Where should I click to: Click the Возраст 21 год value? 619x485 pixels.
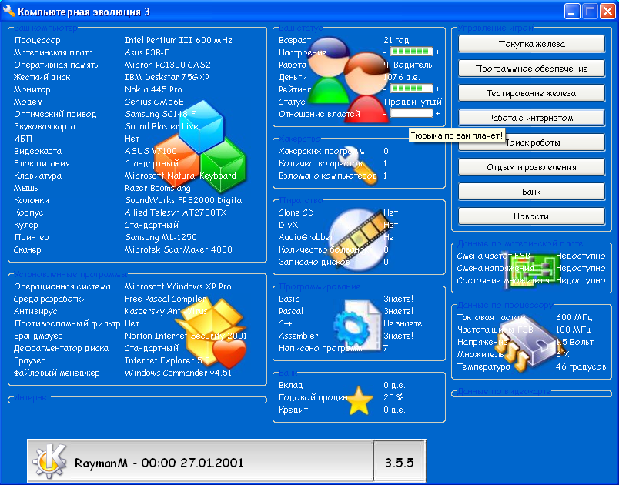click(x=396, y=40)
